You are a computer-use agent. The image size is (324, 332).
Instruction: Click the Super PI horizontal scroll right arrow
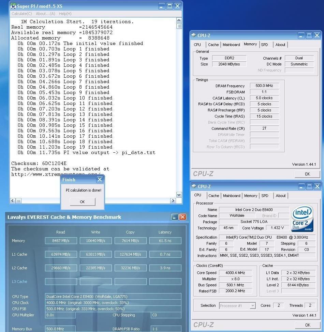click(x=173, y=200)
